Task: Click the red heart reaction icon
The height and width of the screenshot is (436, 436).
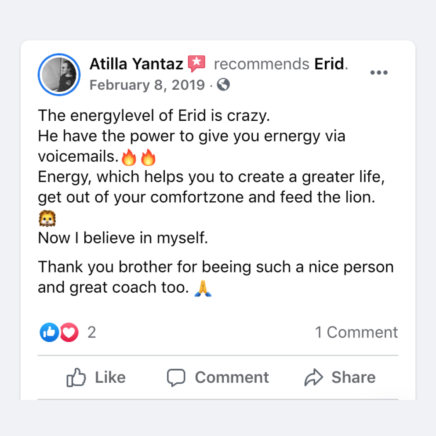Action: pos(69,332)
